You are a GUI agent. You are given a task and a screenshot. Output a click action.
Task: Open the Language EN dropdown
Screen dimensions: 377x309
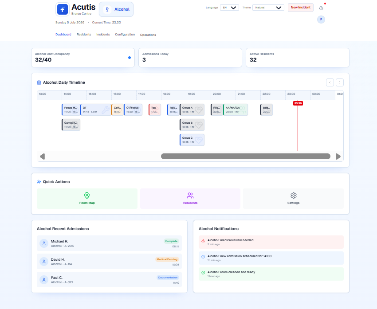point(229,8)
